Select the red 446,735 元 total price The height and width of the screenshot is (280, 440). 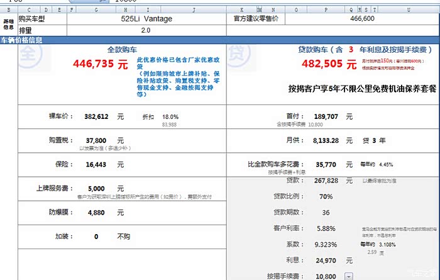(x=101, y=64)
